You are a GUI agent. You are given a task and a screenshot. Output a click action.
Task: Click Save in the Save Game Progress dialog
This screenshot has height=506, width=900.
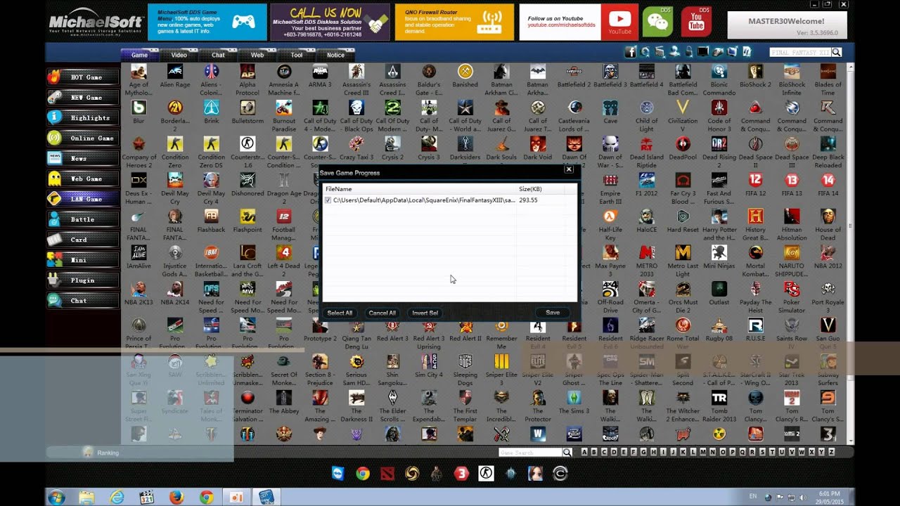coord(553,313)
